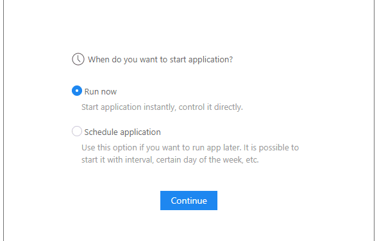
Task: Click the clock icon beside the question
Action: (x=78, y=59)
